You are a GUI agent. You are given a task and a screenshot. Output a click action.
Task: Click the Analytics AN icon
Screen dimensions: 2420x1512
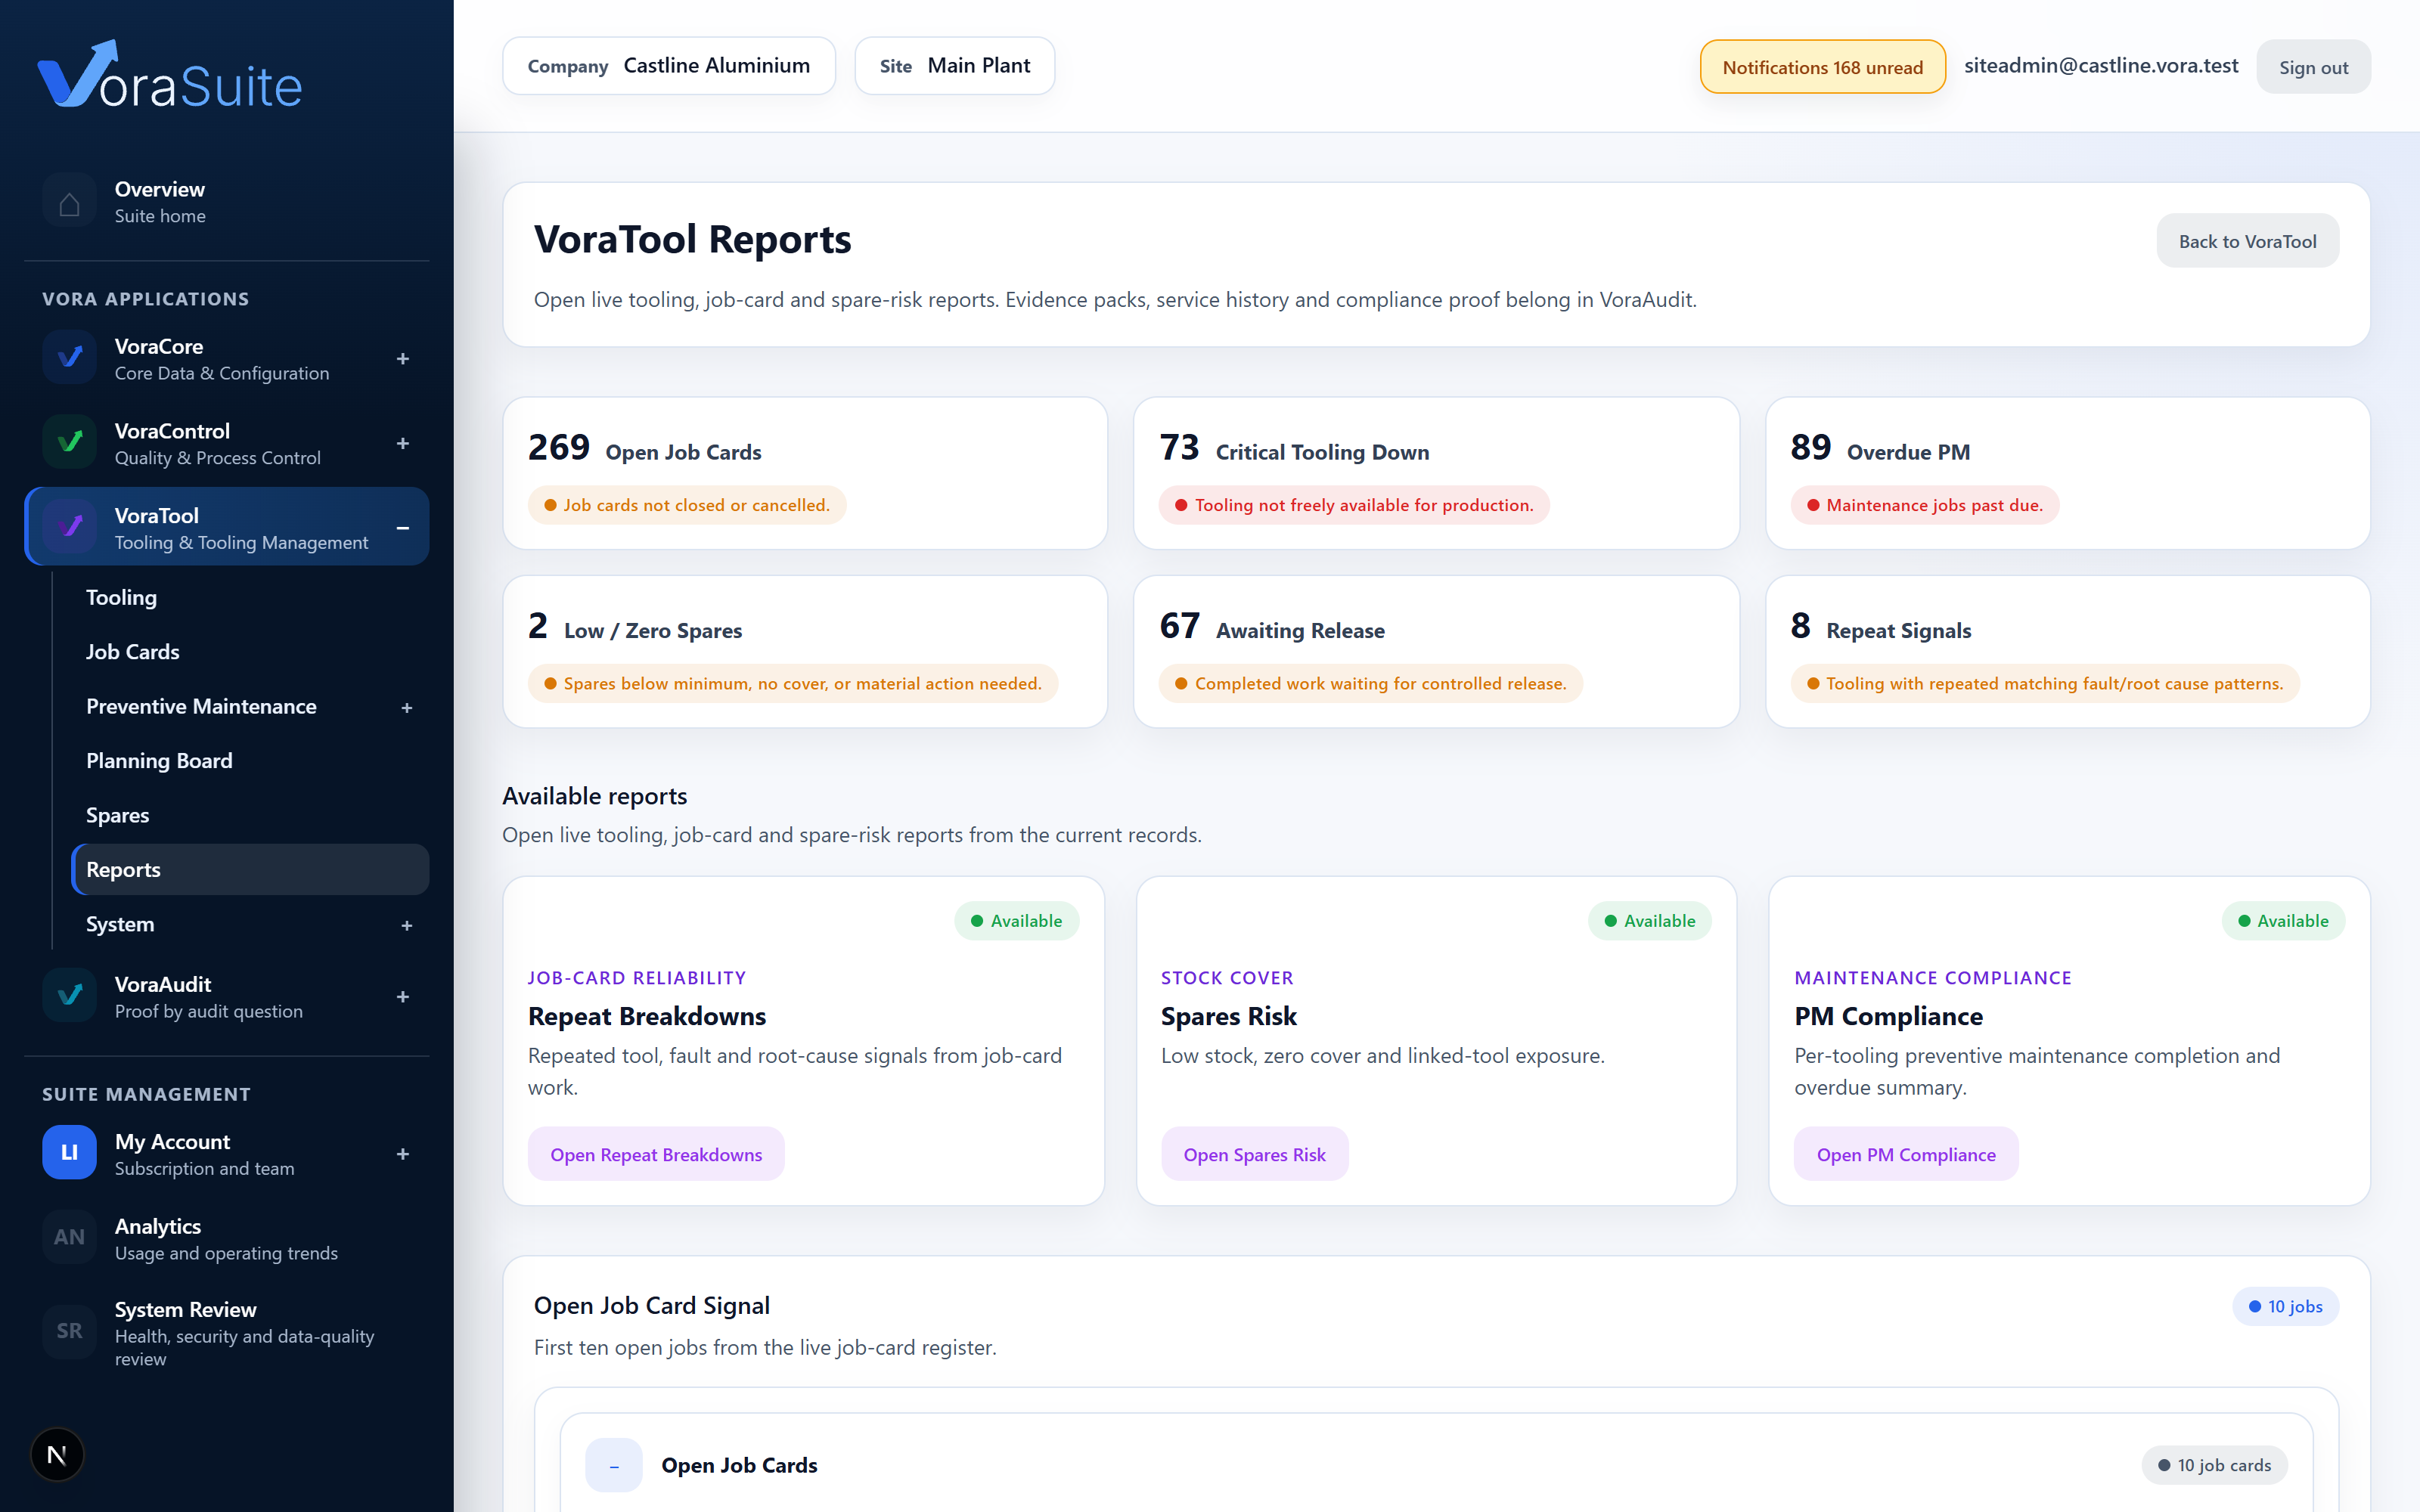[x=69, y=1237]
